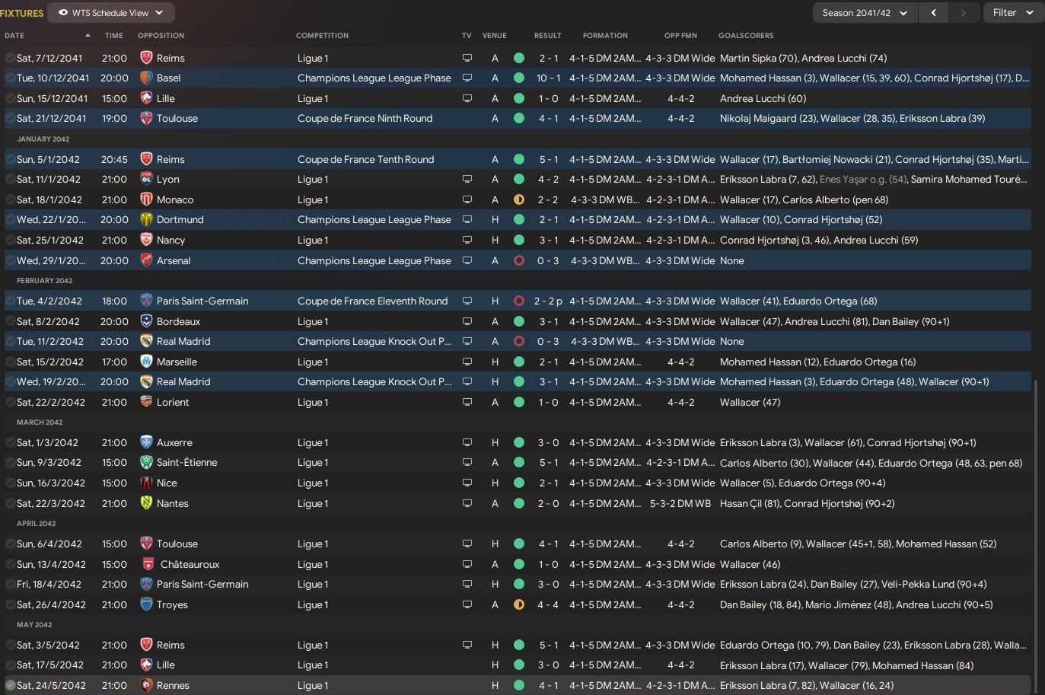Sort by the Formation column header
This screenshot has height=695, width=1045.
tap(606, 36)
